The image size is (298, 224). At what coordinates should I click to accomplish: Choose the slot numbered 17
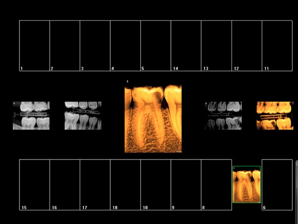click(x=95, y=184)
